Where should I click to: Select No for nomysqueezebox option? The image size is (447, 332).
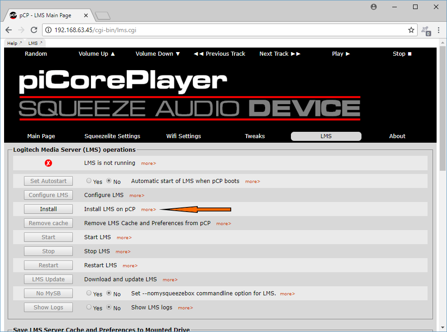(109, 293)
